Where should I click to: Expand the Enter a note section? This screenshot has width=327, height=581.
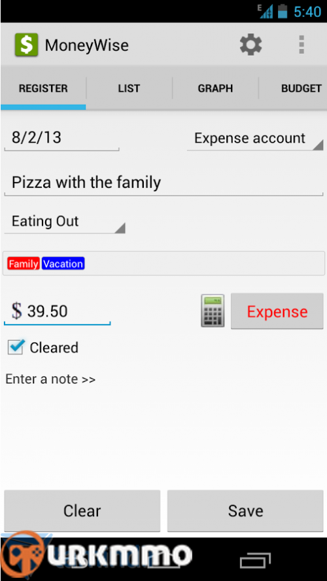50,379
